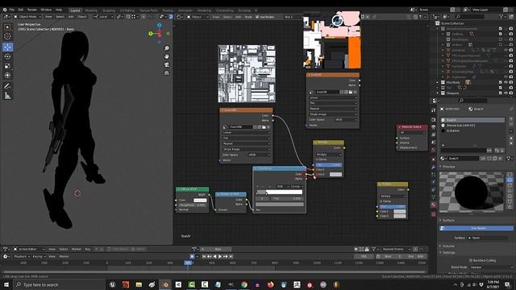The width and height of the screenshot is (516, 290).
Task: Open Firefox from the taskbar
Action: pos(271,284)
